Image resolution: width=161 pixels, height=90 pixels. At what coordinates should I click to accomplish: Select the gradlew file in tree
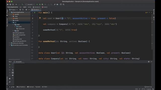(16, 37)
